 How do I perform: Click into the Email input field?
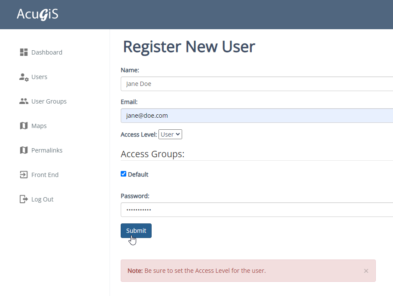[x=257, y=116]
